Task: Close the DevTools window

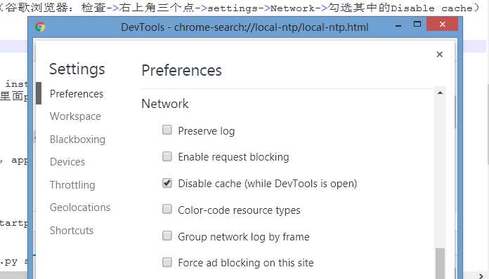Action: click(x=442, y=24)
